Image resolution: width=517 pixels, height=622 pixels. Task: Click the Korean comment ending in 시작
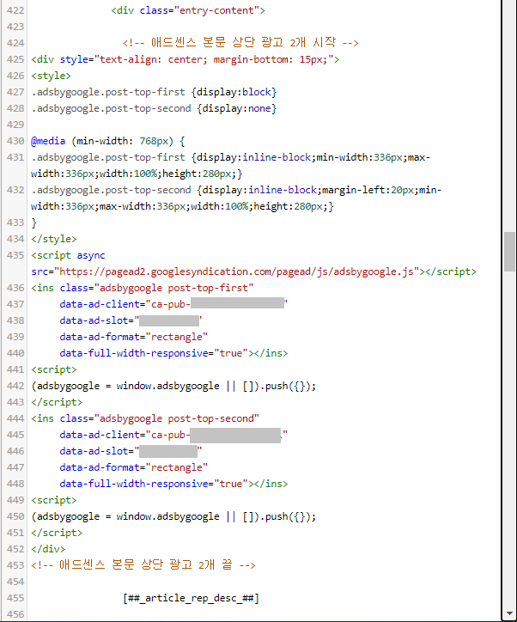click(240, 42)
